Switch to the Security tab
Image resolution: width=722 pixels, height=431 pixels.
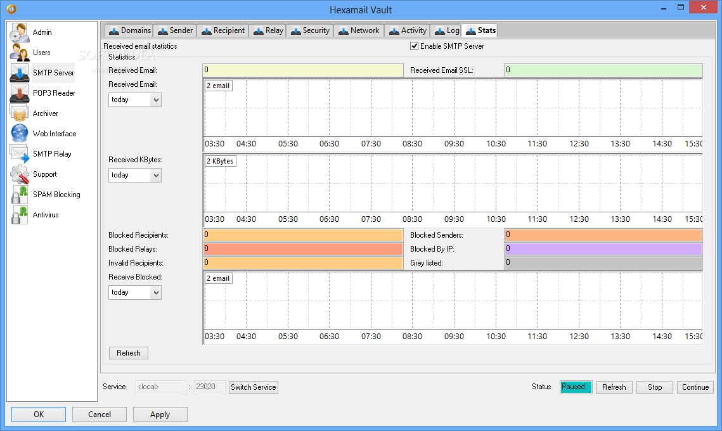[309, 30]
